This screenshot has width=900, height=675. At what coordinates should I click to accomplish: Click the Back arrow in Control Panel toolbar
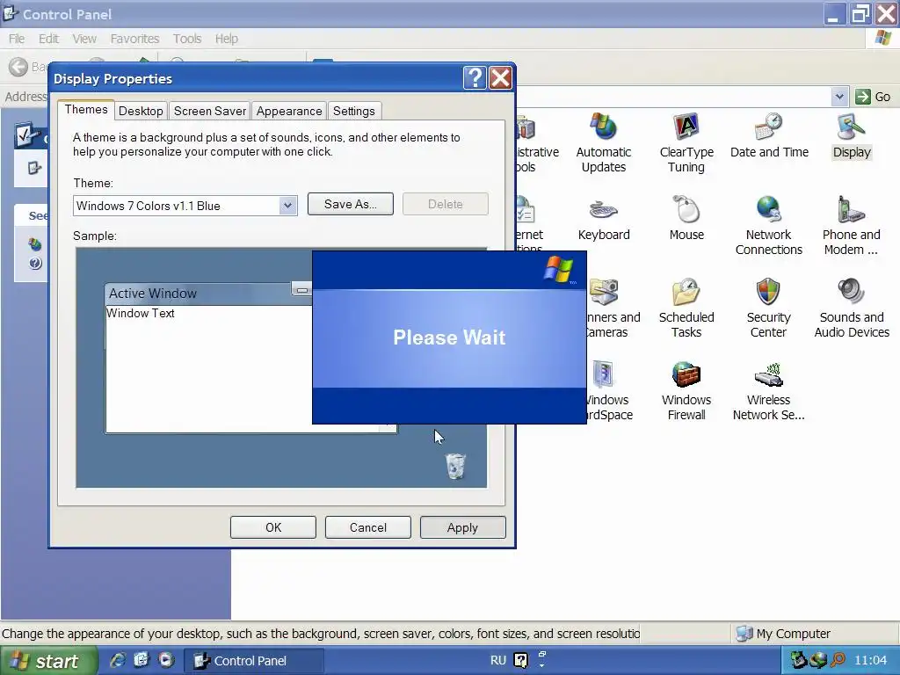pyautogui.click(x=18, y=67)
